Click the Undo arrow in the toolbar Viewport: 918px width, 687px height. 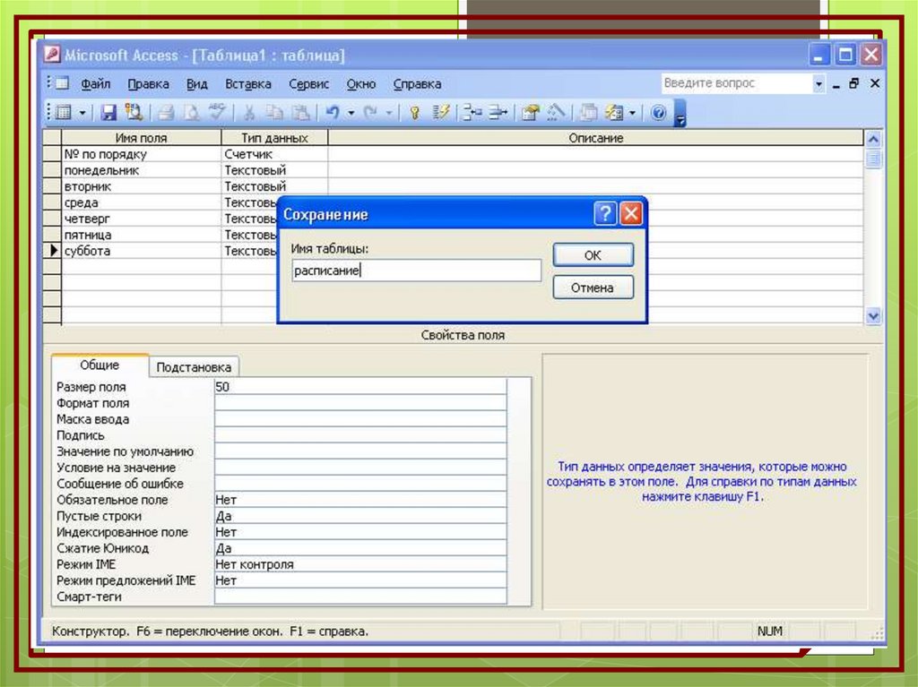[332, 113]
